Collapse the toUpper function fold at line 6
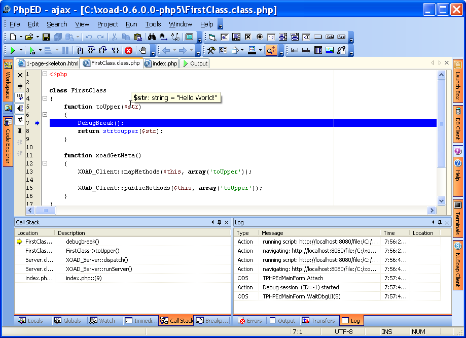This screenshot has width=466, height=338. pos(45,114)
